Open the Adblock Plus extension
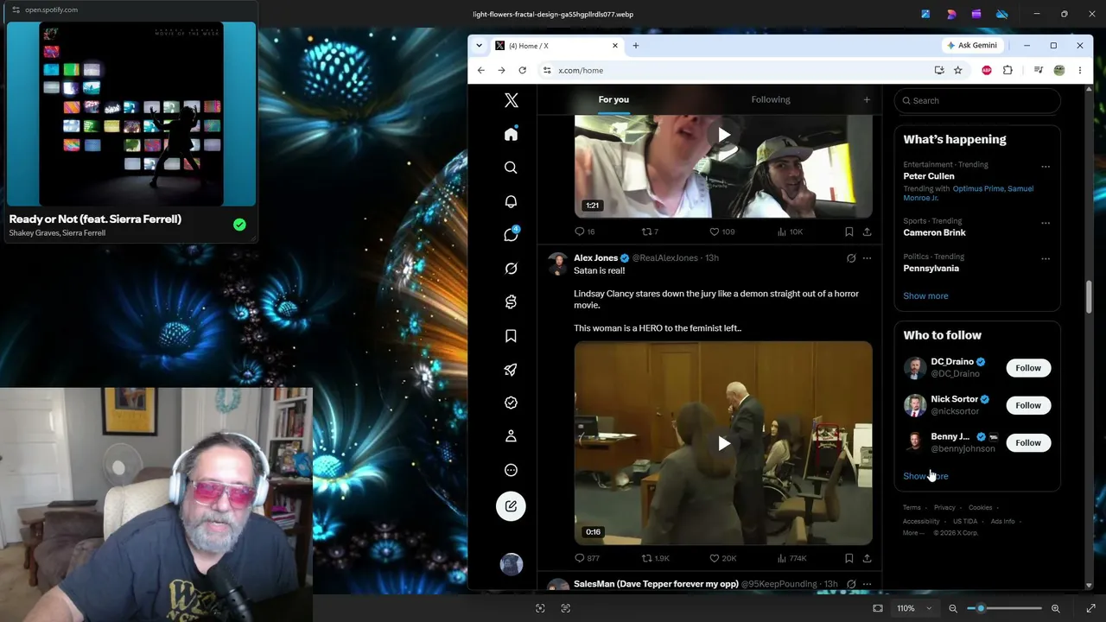 click(986, 70)
